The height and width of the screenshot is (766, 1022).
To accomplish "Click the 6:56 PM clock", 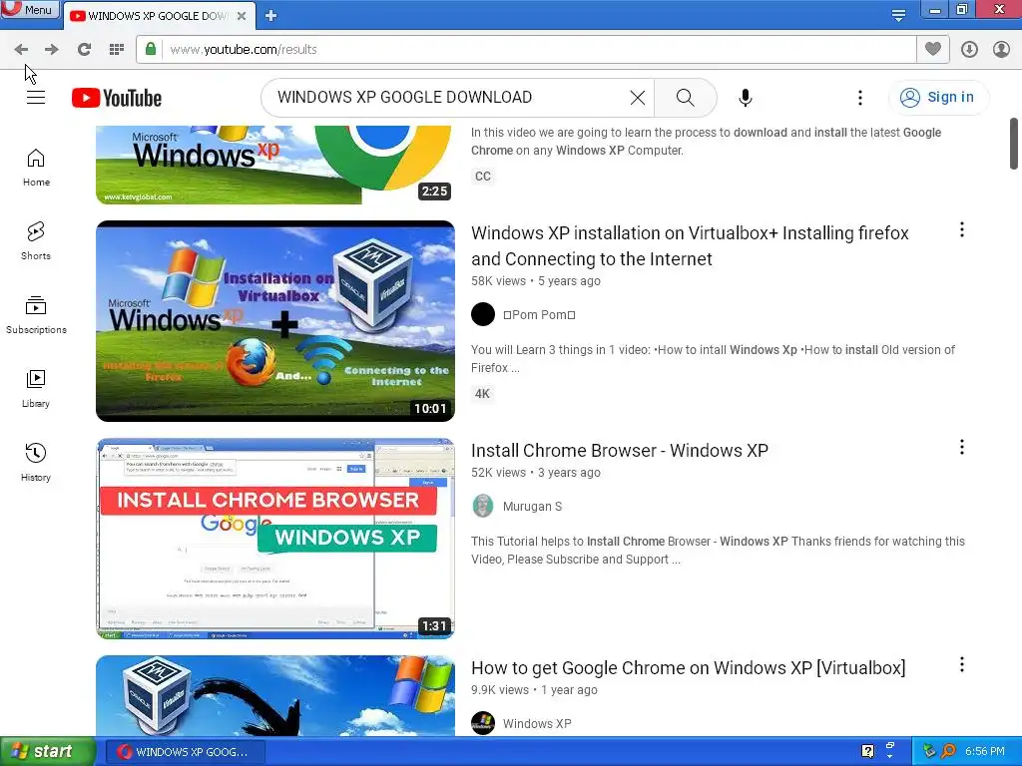I will [985, 751].
